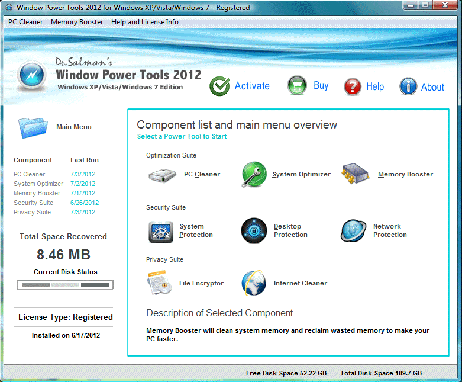Click the red Help question mark icon
The height and width of the screenshot is (382, 462).
[x=353, y=86]
